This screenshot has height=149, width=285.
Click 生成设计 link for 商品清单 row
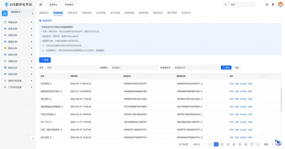pyautogui.click(x=243, y=99)
